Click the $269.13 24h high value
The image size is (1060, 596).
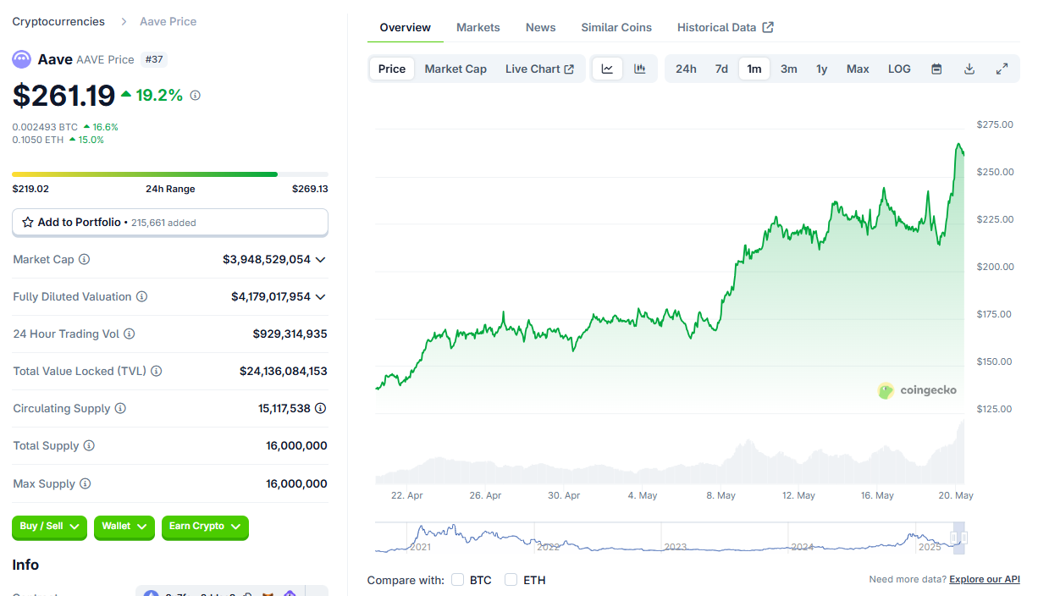(310, 189)
